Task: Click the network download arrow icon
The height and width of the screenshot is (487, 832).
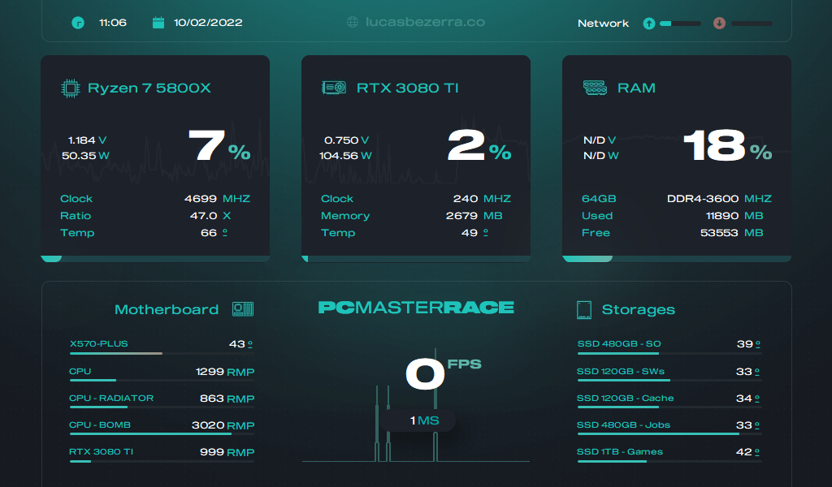Action: click(x=719, y=24)
